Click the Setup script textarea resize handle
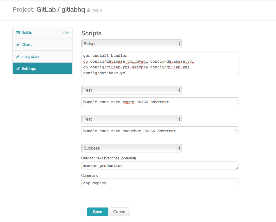Viewport: 276px width, 222px height. (x=237, y=75)
